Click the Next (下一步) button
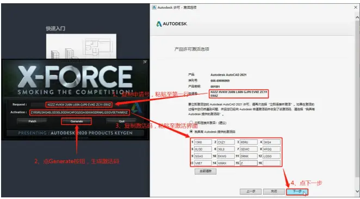This screenshot has width=360, height=199. [x=297, y=191]
